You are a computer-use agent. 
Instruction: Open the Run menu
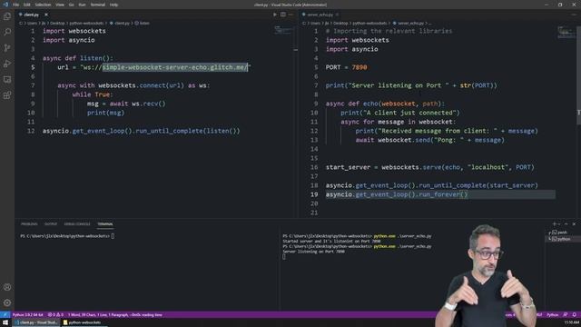[x=83, y=5]
